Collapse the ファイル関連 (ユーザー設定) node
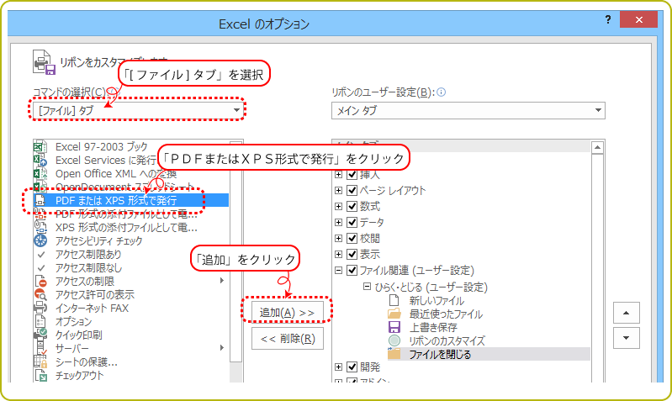 339,271
